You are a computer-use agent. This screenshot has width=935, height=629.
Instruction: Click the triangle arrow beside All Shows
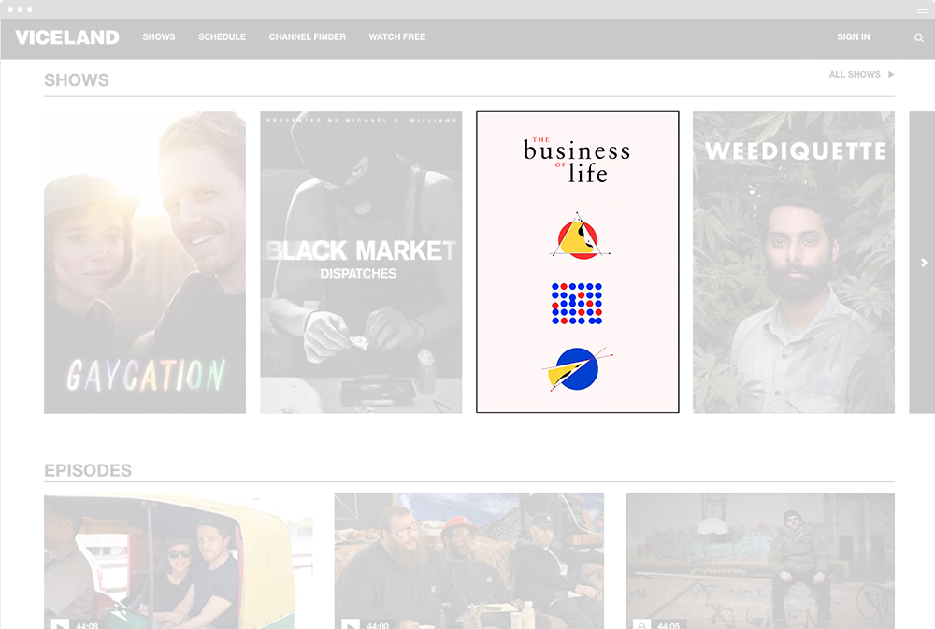point(891,74)
